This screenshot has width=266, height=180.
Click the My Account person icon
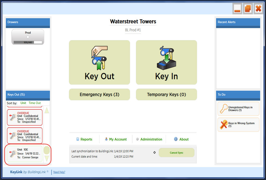point(106,139)
